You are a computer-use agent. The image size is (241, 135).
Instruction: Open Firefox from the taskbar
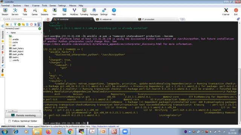coord(48,132)
